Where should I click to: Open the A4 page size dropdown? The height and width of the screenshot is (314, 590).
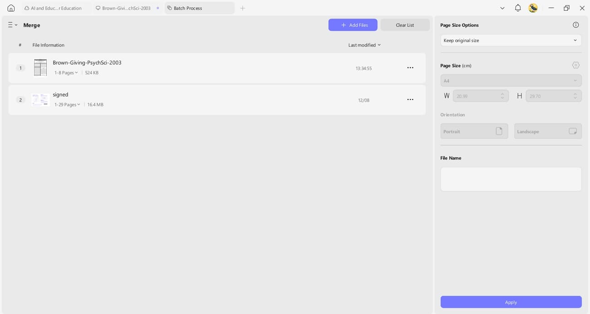tap(511, 81)
